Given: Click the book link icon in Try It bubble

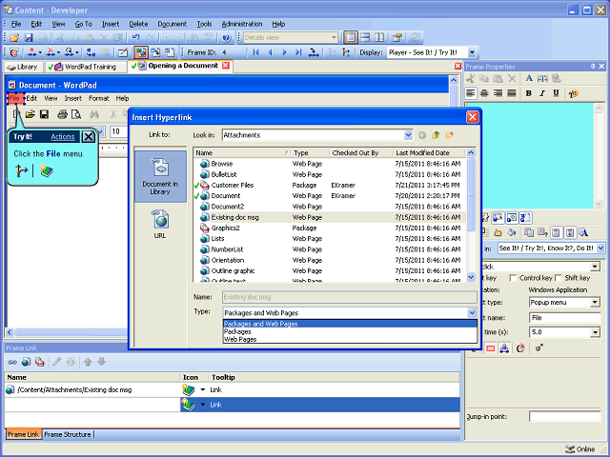Looking at the screenshot, I should [47, 171].
